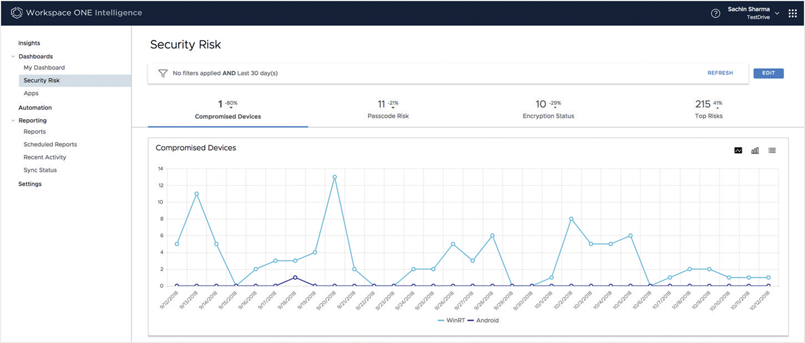Collapse the Dashboards section chevron
The width and height of the screenshot is (805, 343).
coord(13,56)
